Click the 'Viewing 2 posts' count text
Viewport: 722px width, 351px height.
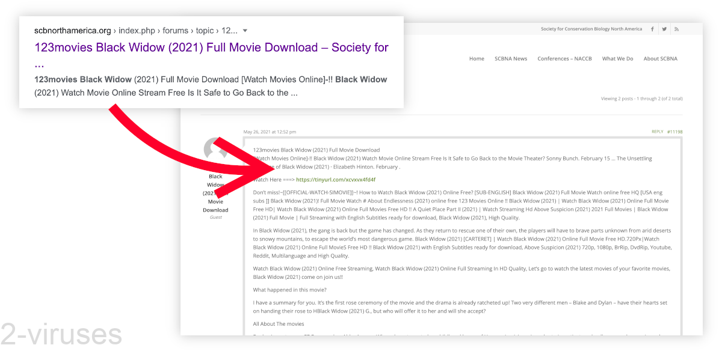(641, 99)
